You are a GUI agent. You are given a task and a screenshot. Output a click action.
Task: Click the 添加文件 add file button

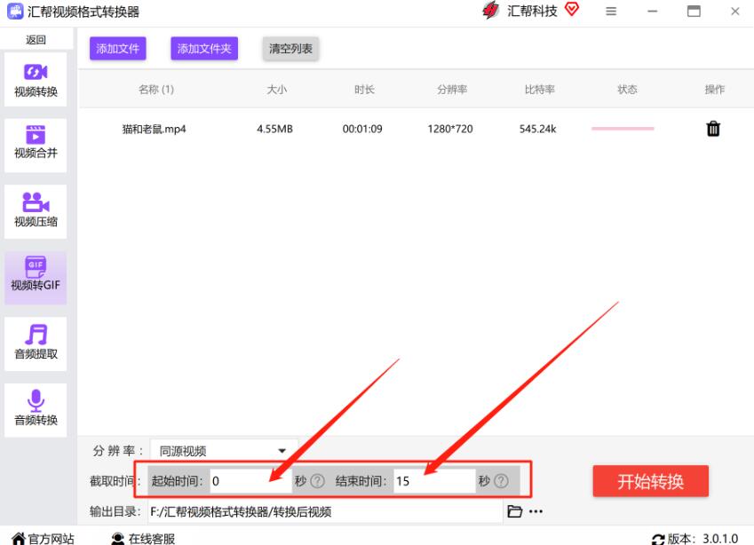117,49
